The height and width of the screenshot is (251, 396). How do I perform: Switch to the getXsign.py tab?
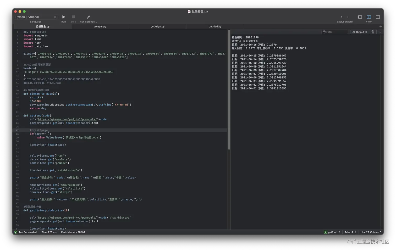click(x=157, y=26)
